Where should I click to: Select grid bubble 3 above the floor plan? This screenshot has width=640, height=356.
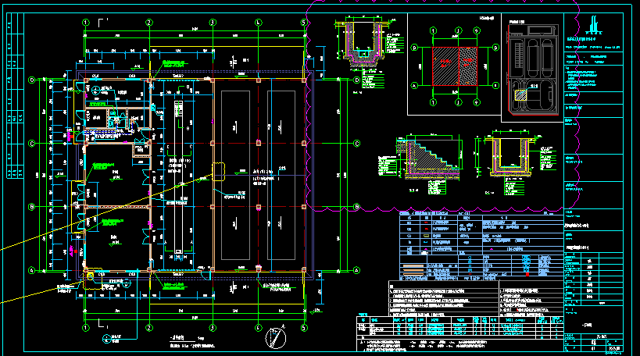[x=212, y=22]
